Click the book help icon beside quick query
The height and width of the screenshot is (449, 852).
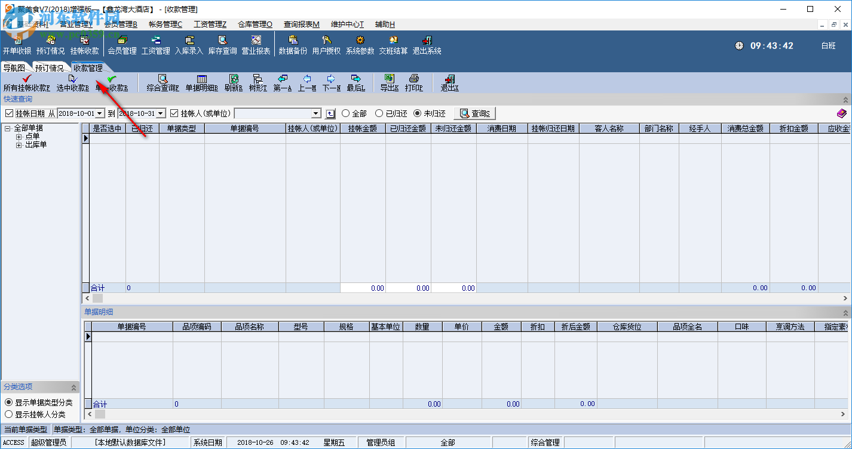[841, 113]
